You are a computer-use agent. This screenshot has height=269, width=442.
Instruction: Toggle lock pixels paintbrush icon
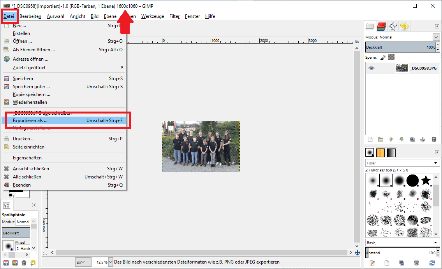(x=382, y=58)
